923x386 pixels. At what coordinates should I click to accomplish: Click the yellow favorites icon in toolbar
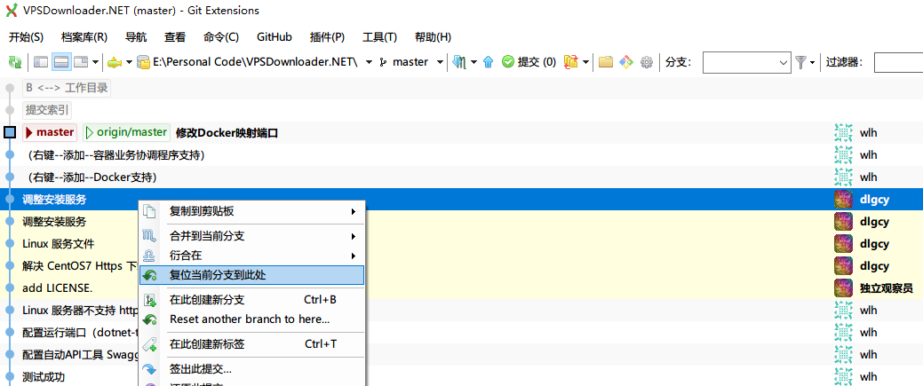pyautogui.click(x=115, y=62)
